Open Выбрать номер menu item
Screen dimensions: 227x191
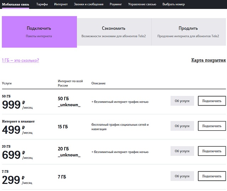pyautogui.click(x=173, y=4)
